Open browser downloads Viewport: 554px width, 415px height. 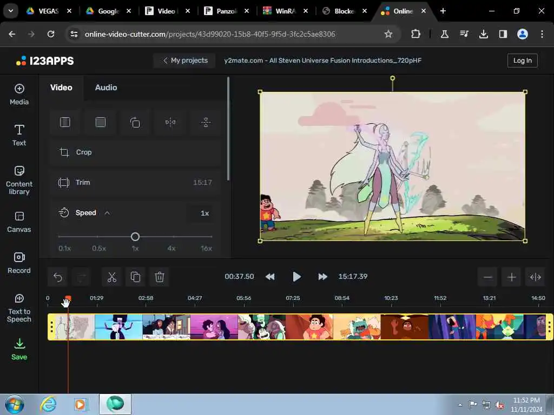pos(483,34)
